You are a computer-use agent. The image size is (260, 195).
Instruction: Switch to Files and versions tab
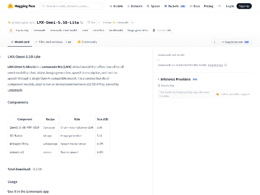point(53,42)
